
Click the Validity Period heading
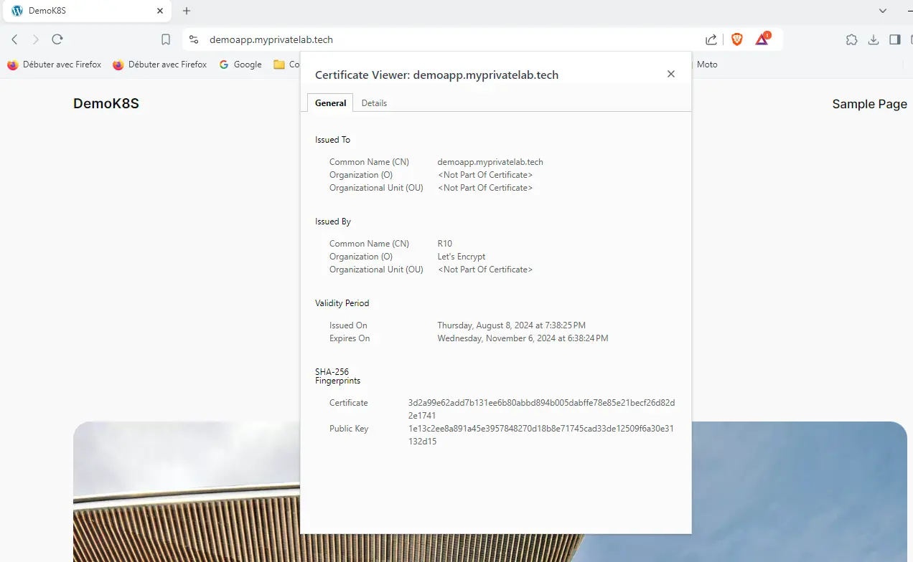click(342, 303)
